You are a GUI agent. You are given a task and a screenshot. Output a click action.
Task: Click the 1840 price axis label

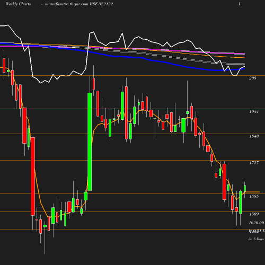point(254,136)
